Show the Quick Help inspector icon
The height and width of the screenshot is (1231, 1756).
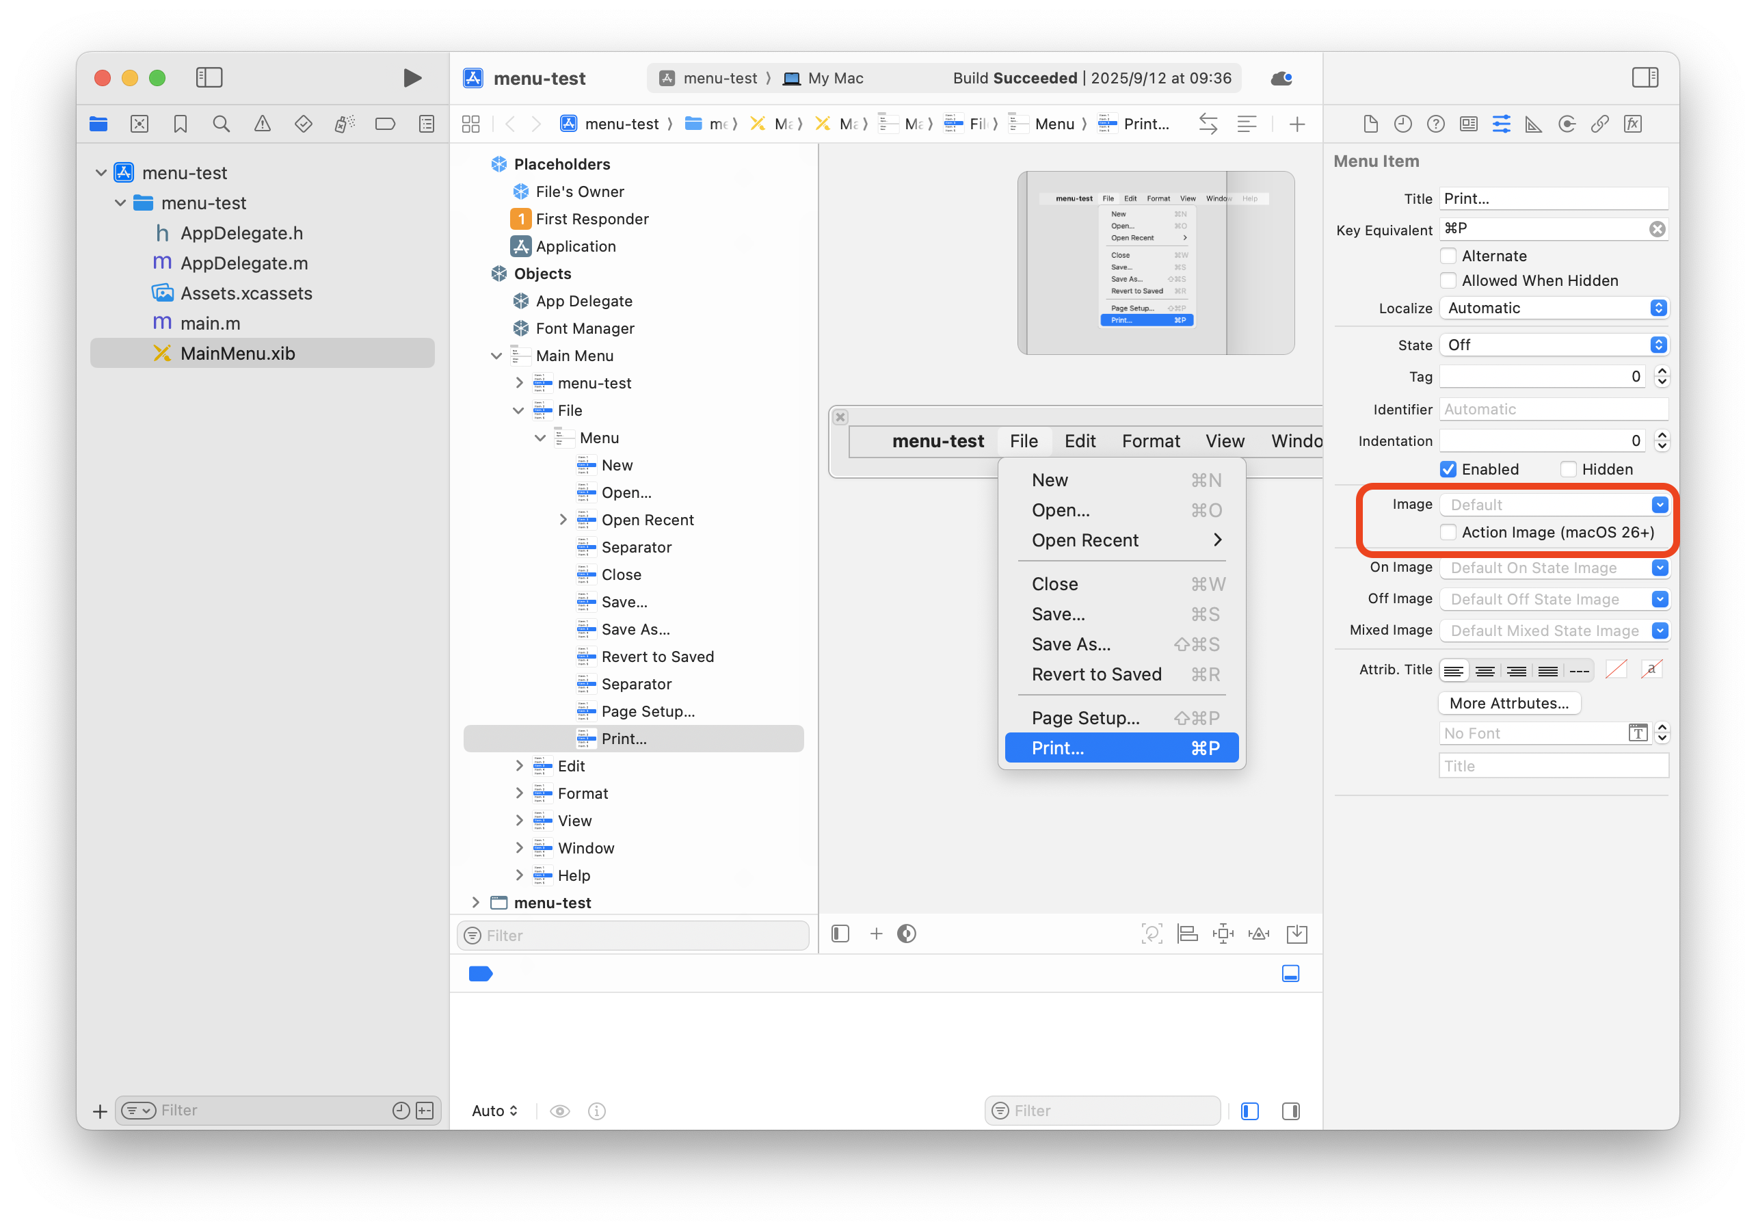pos(1435,124)
